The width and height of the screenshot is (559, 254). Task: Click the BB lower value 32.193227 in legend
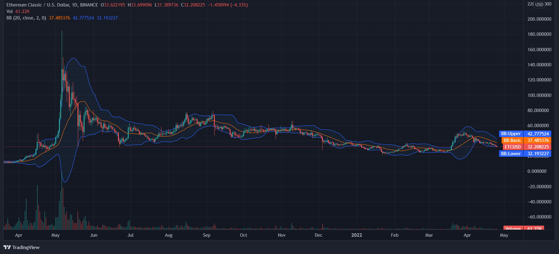pos(107,18)
